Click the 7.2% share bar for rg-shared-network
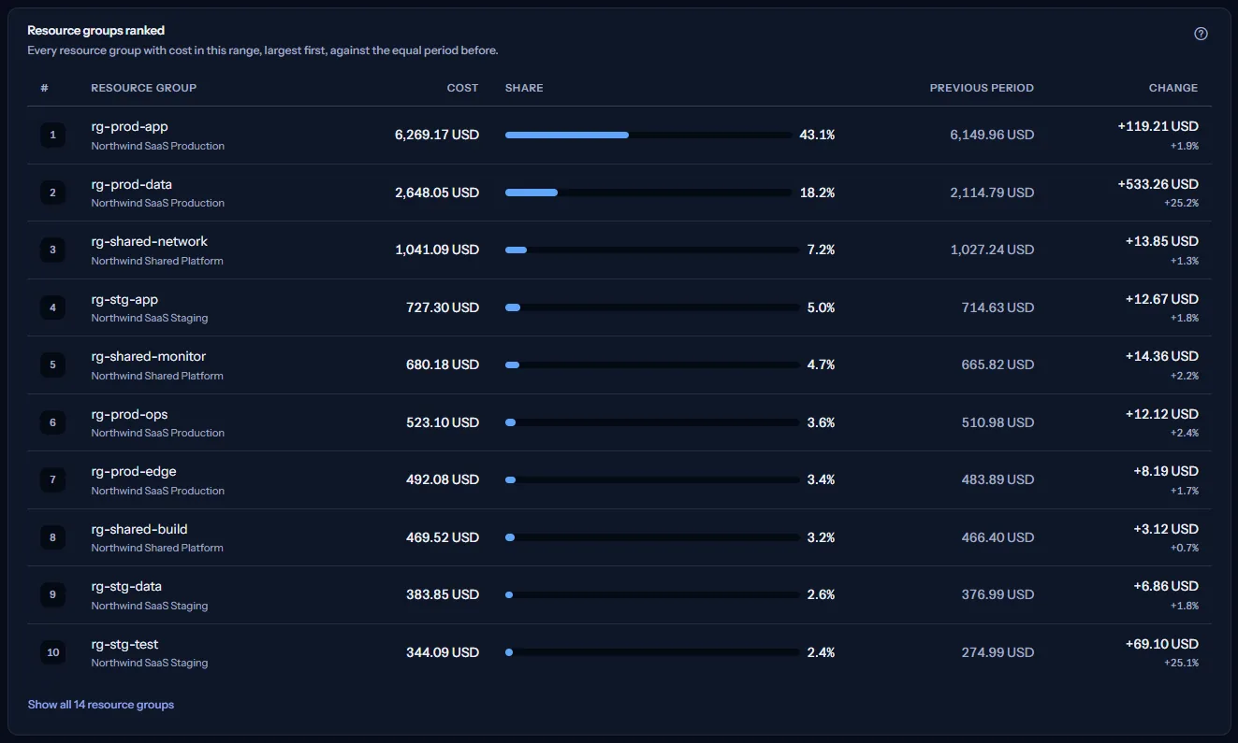 tap(652, 250)
